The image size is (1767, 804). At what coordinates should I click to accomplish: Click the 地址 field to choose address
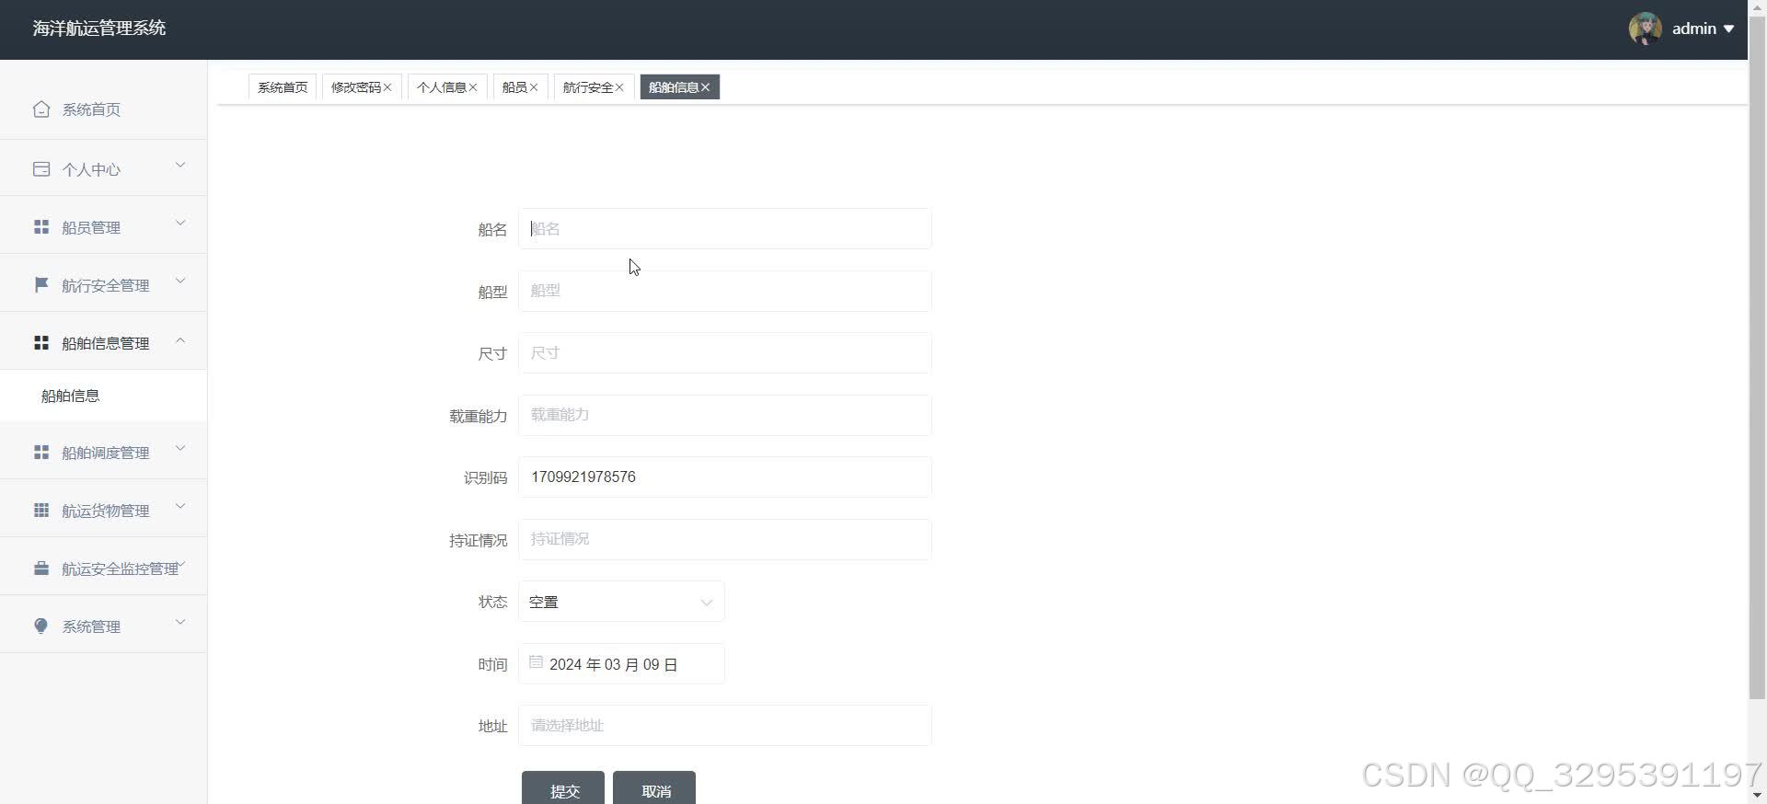pyautogui.click(x=725, y=726)
